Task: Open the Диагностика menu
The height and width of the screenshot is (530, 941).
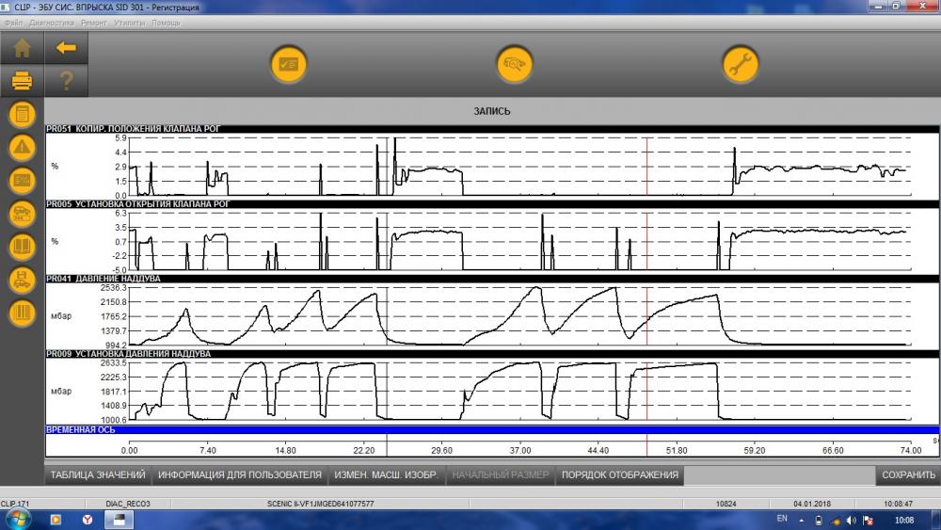Action: click(52, 23)
